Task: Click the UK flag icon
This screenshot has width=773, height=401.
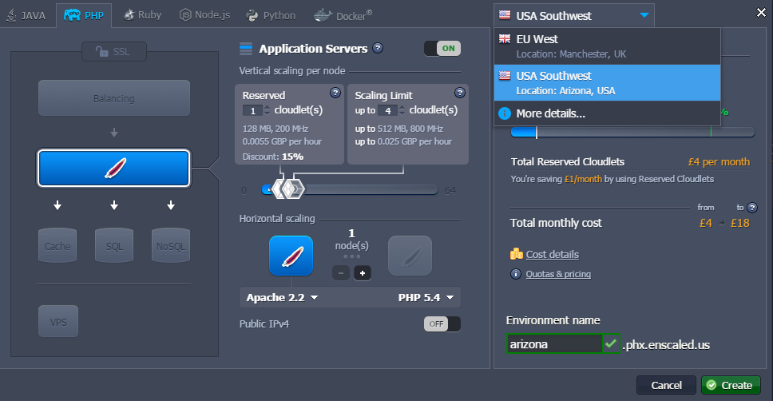Action: point(505,39)
